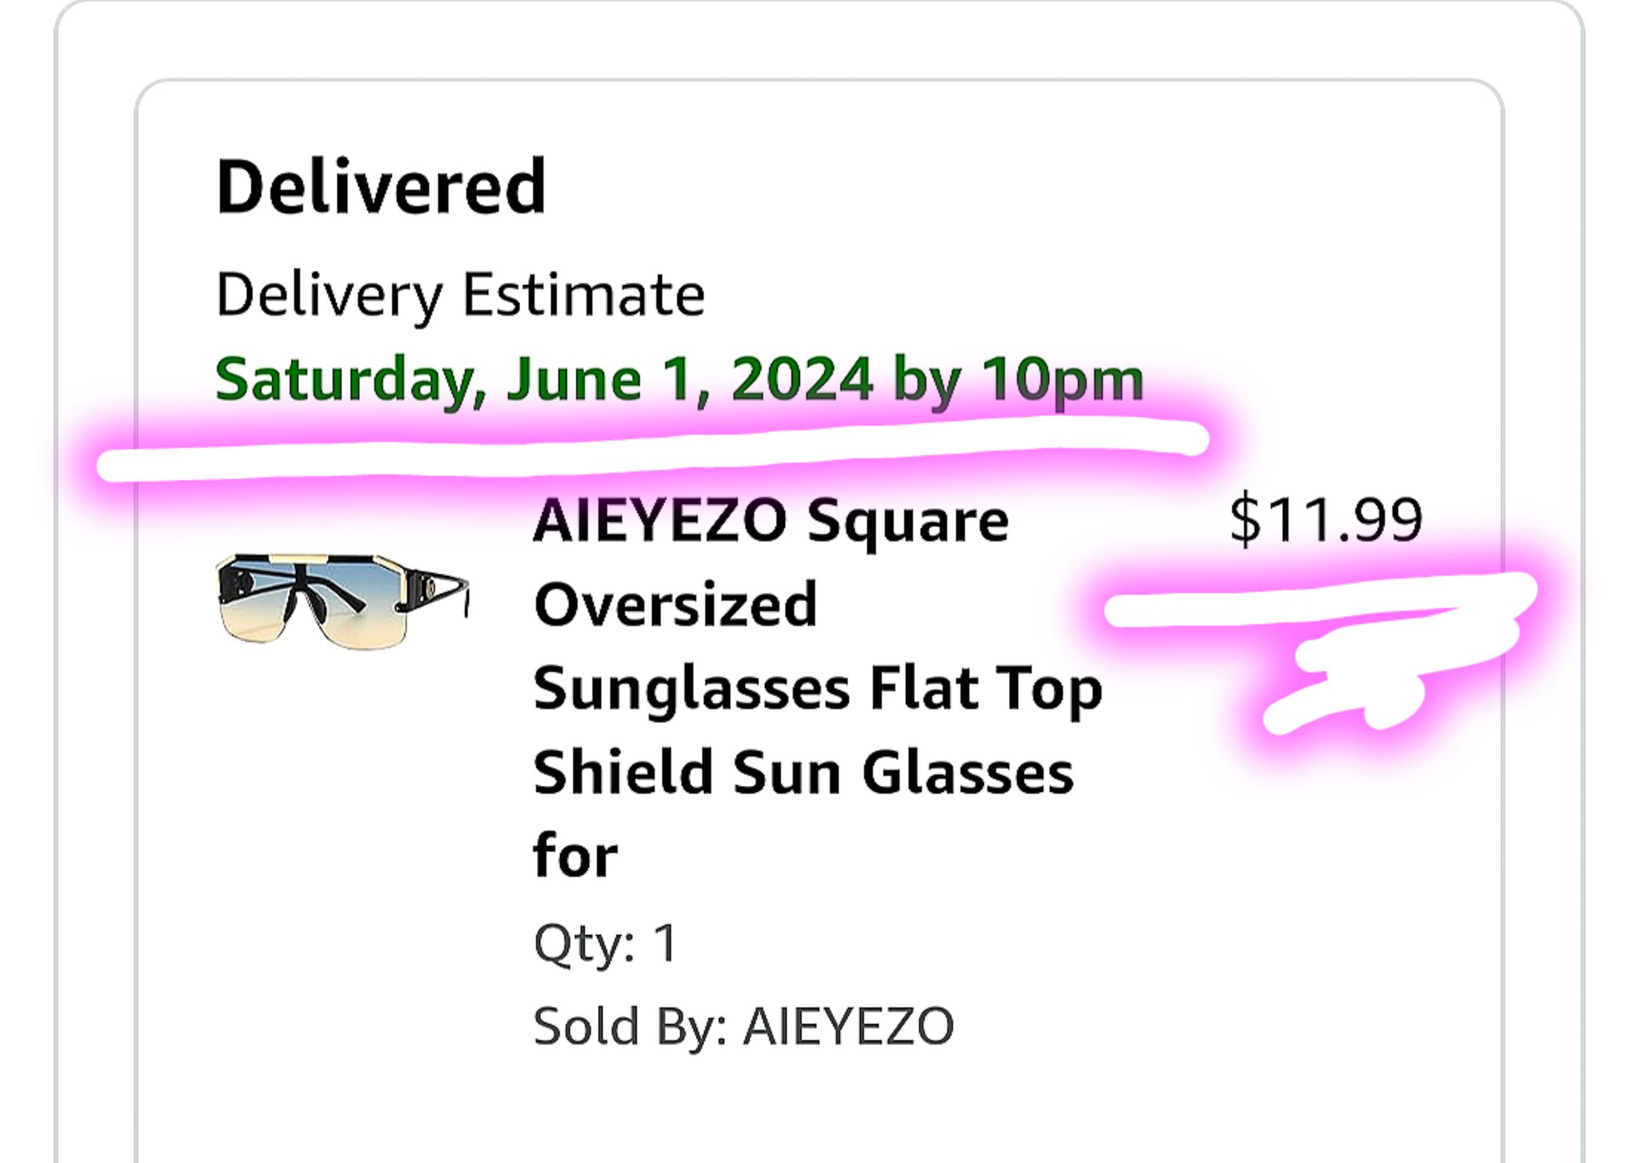The width and height of the screenshot is (1639, 1163).
Task: Click the $11.99 item price
Action: coord(1326,521)
